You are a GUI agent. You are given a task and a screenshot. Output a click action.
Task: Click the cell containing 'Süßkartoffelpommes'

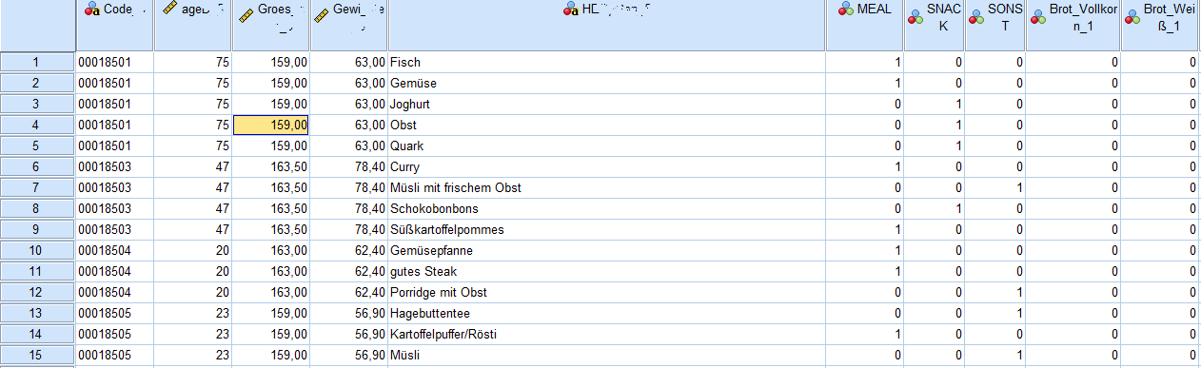[x=606, y=230]
